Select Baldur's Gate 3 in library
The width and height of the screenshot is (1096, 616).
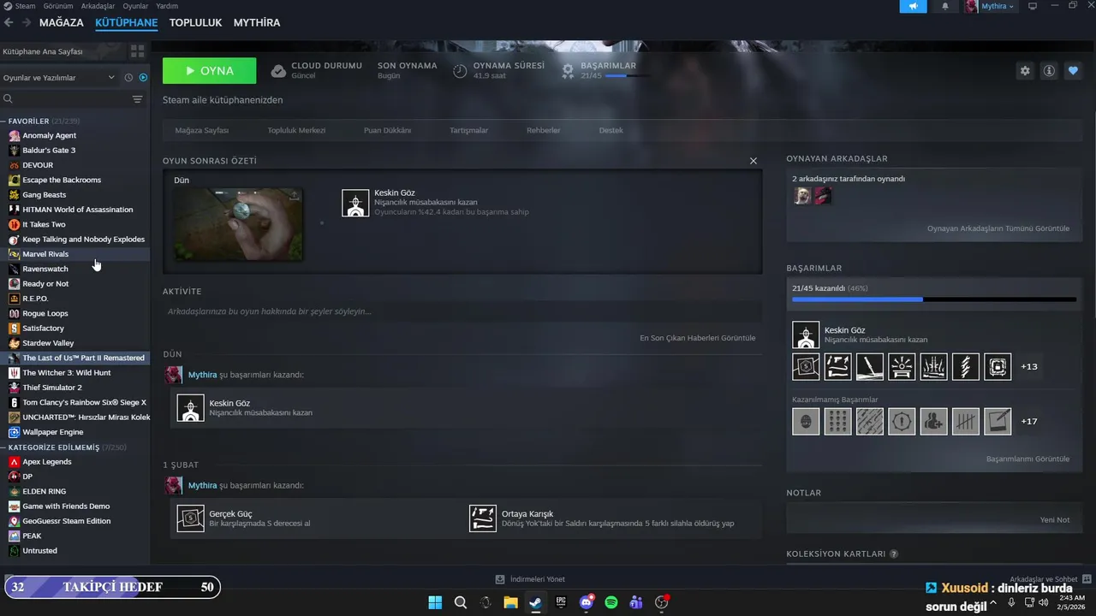[x=75, y=151]
